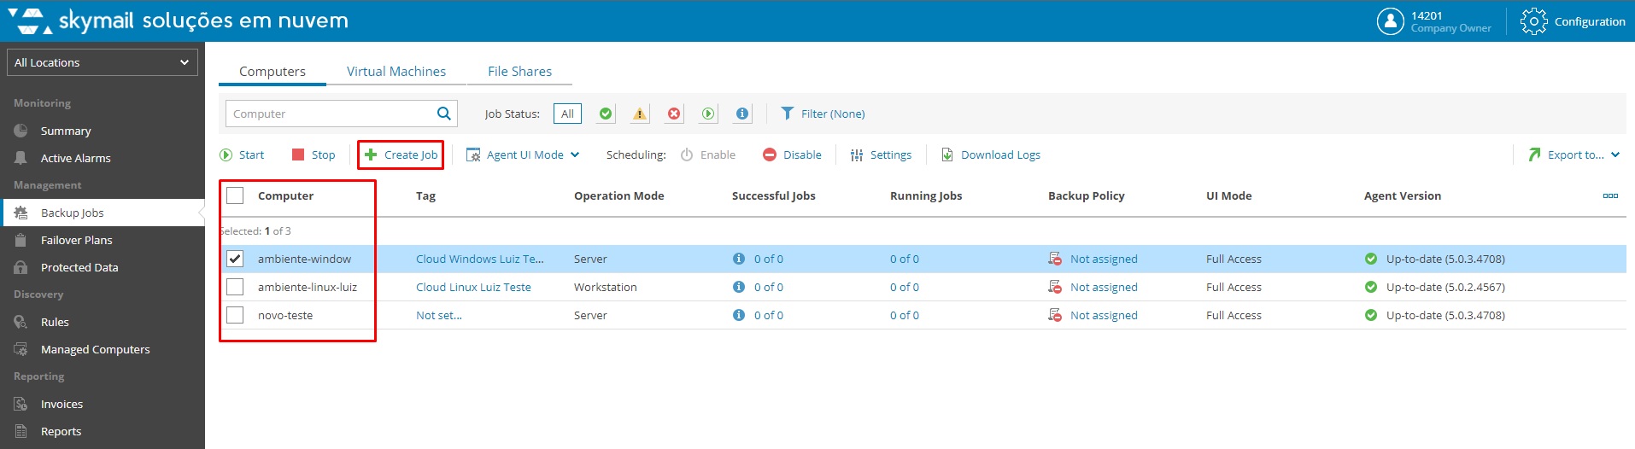Click backup policy icon for ambiente-linux-luiz

pyautogui.click(x=1055, y=287)
